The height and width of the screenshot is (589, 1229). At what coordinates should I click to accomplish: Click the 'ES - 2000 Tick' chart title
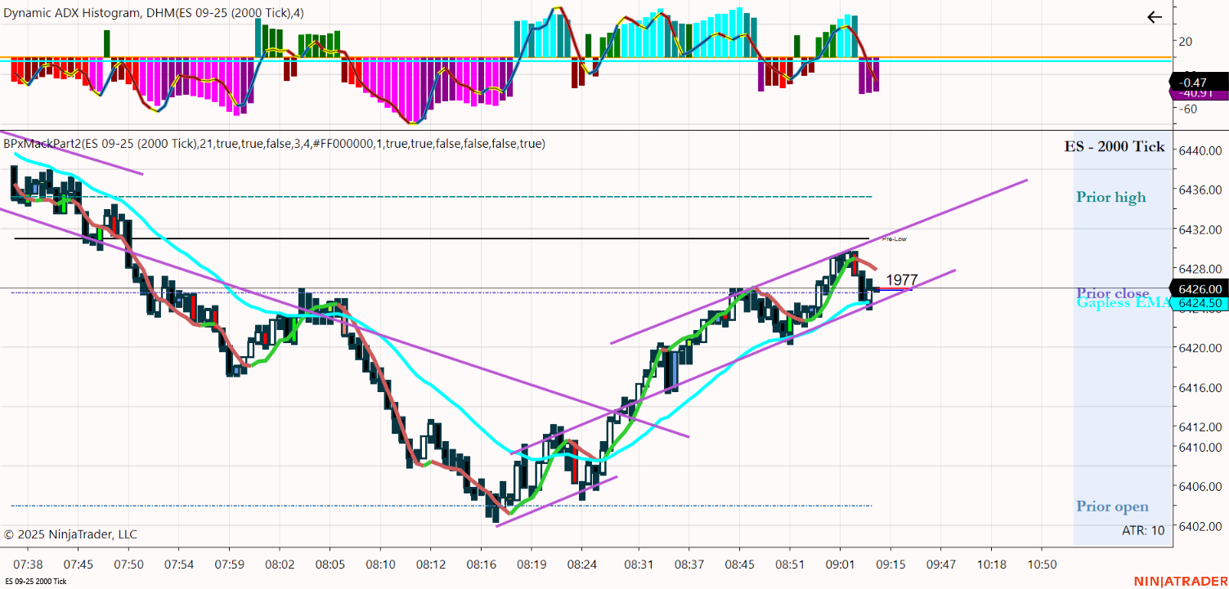(x=1115, y=147)
